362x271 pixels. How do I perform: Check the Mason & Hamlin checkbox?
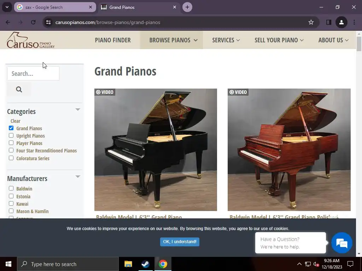point(11,211)
